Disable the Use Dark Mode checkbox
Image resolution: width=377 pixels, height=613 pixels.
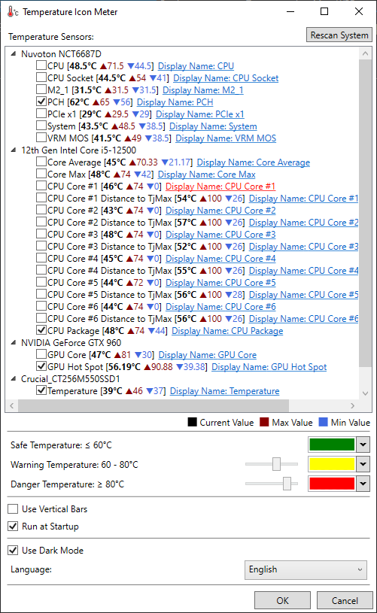[13, 550]
